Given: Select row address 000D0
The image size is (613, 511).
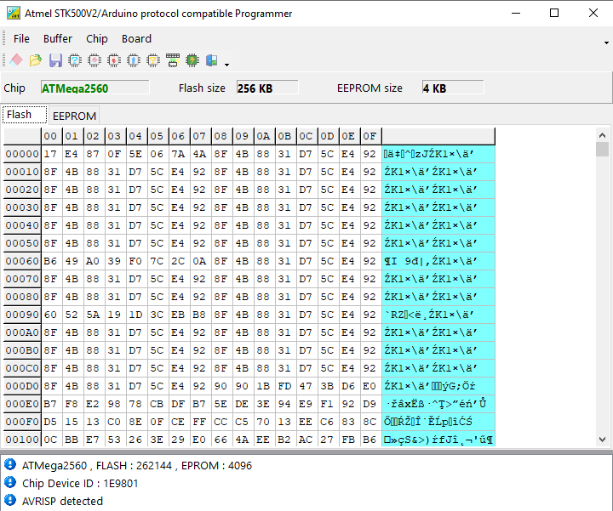Looking at the screenshot, I should tap(22, 386).
